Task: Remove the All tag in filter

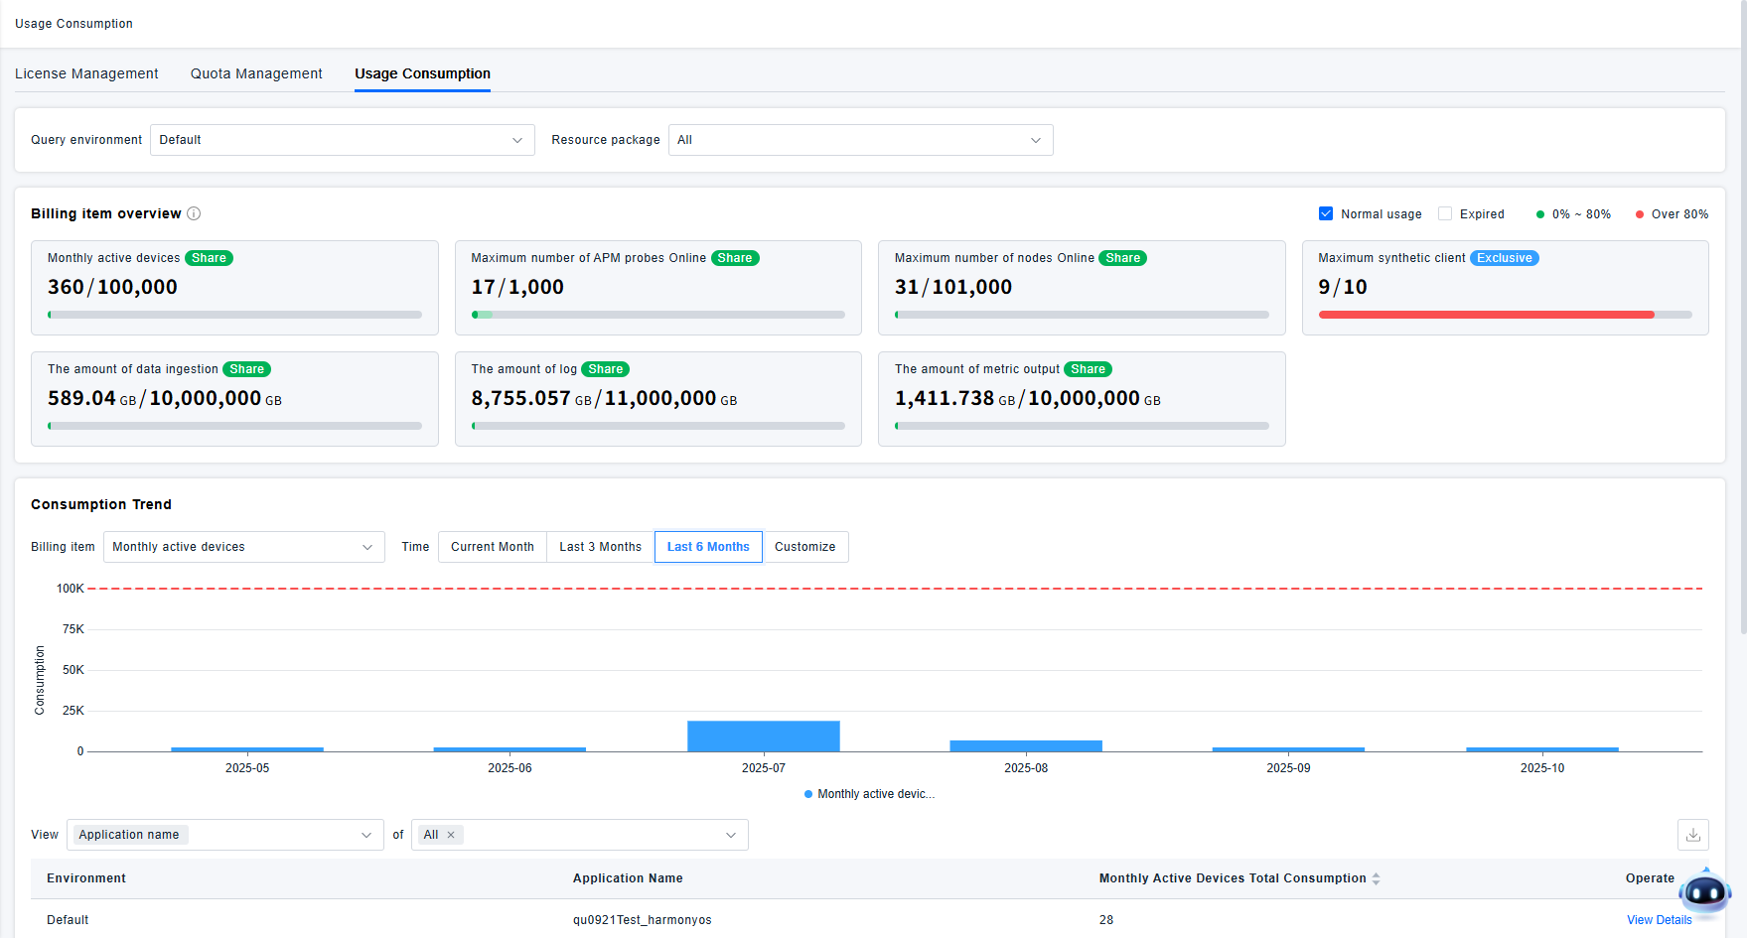Action: 451,835
